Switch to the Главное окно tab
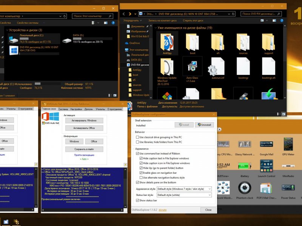 (x=49, y=109)
